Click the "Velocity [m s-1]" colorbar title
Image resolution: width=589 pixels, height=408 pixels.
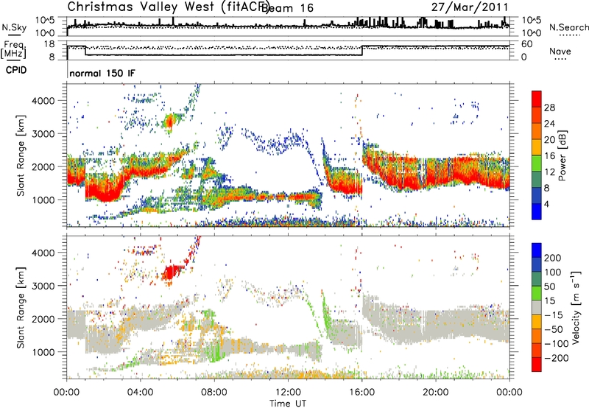576,308
